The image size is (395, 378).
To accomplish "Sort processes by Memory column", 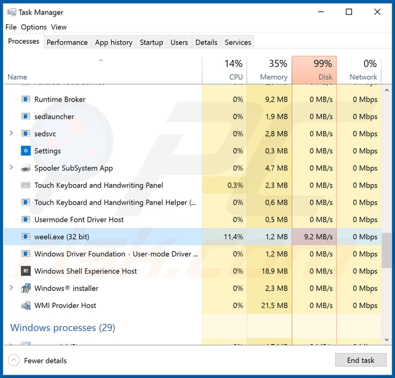I will 269,70.
